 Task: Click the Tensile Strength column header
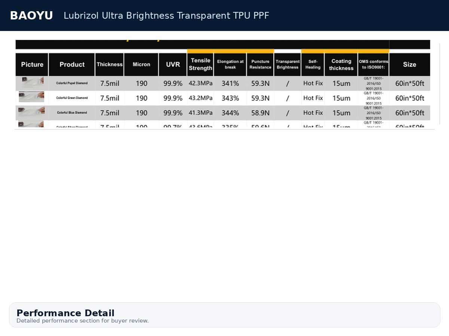201,65
